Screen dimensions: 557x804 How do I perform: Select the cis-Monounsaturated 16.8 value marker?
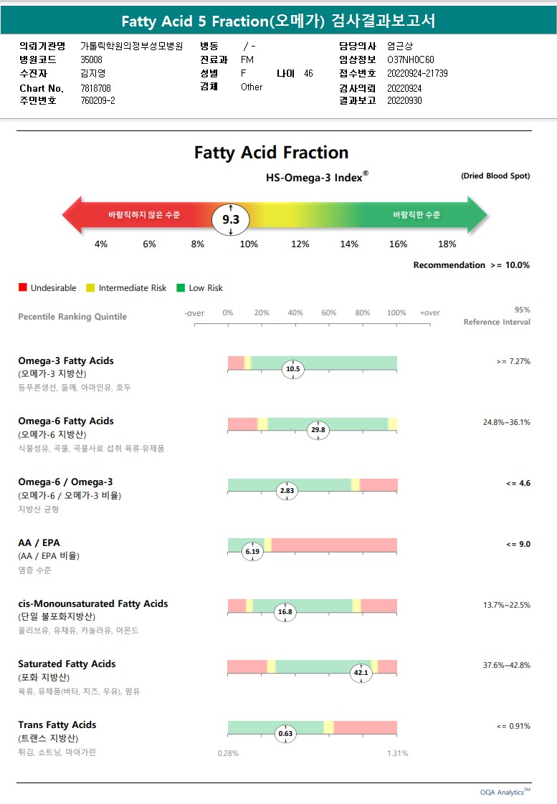(285, 612)
